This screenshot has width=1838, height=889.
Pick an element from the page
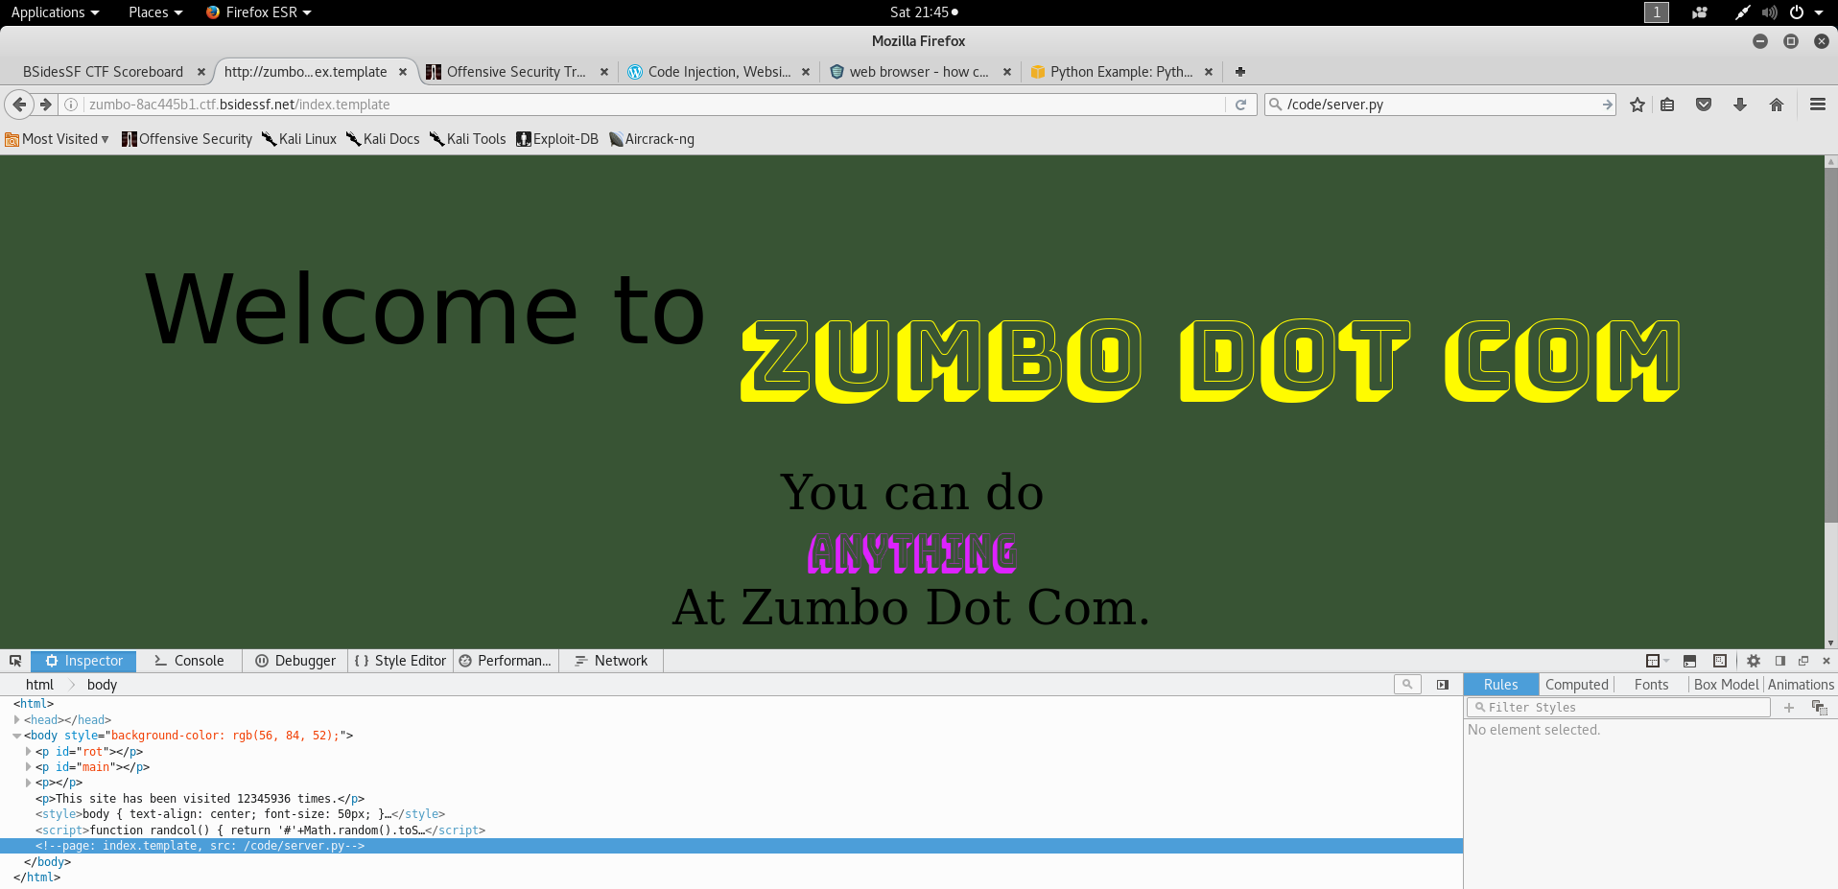click(15, 661)
